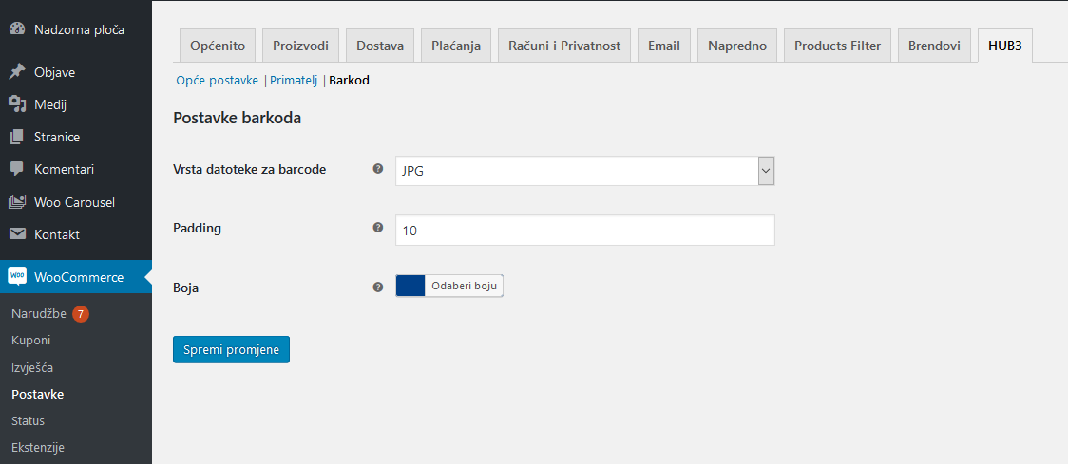
Task: Click the Medij media icon
Action: point(17,104)
